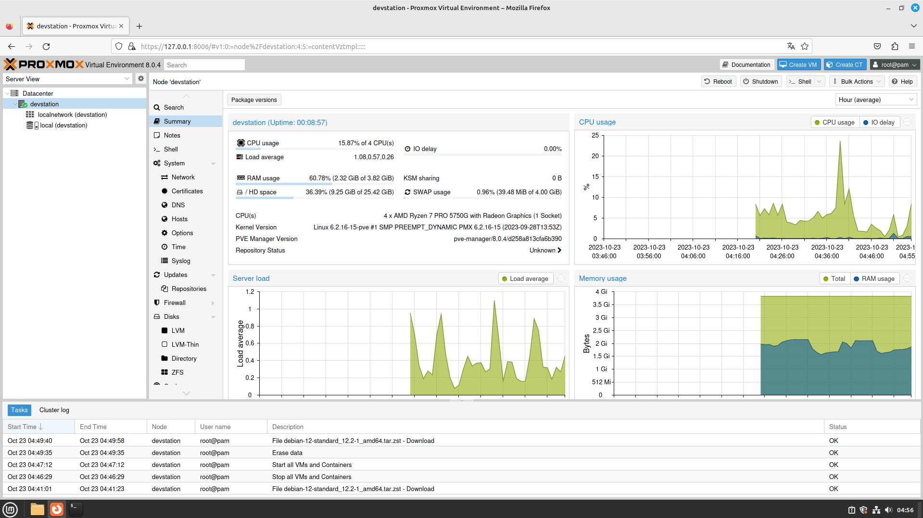
Task: Click the HD space progress bar
Action: [315, 198]
